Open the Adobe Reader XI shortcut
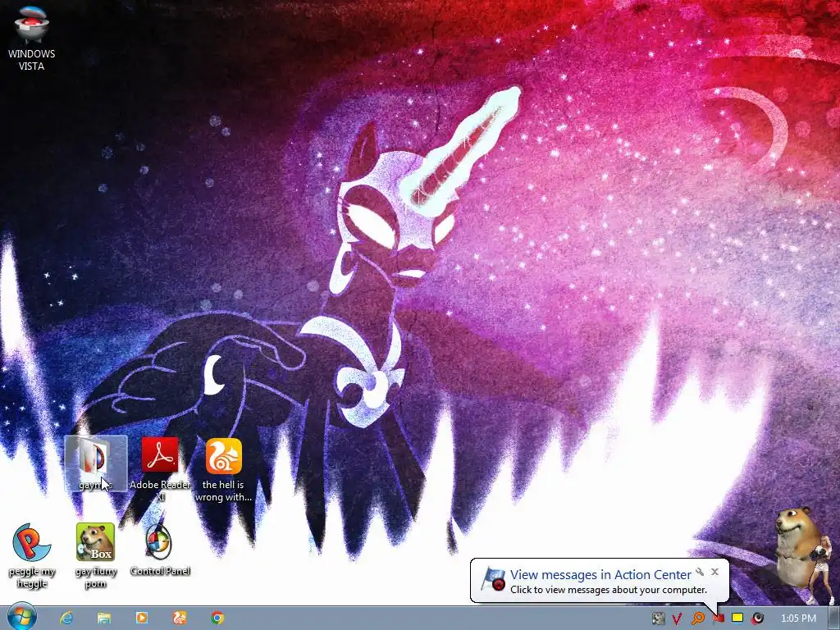This screenshot has height=630, width=840. click(160, 468)
